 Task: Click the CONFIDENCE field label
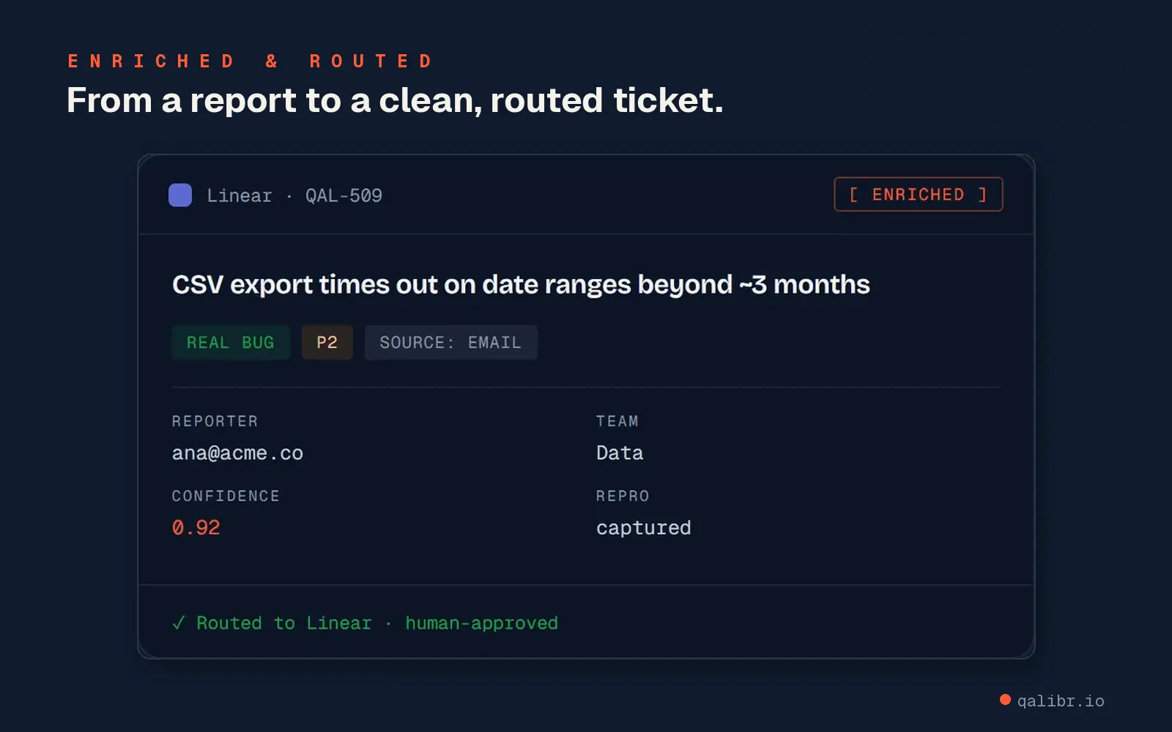coord(226,496)
